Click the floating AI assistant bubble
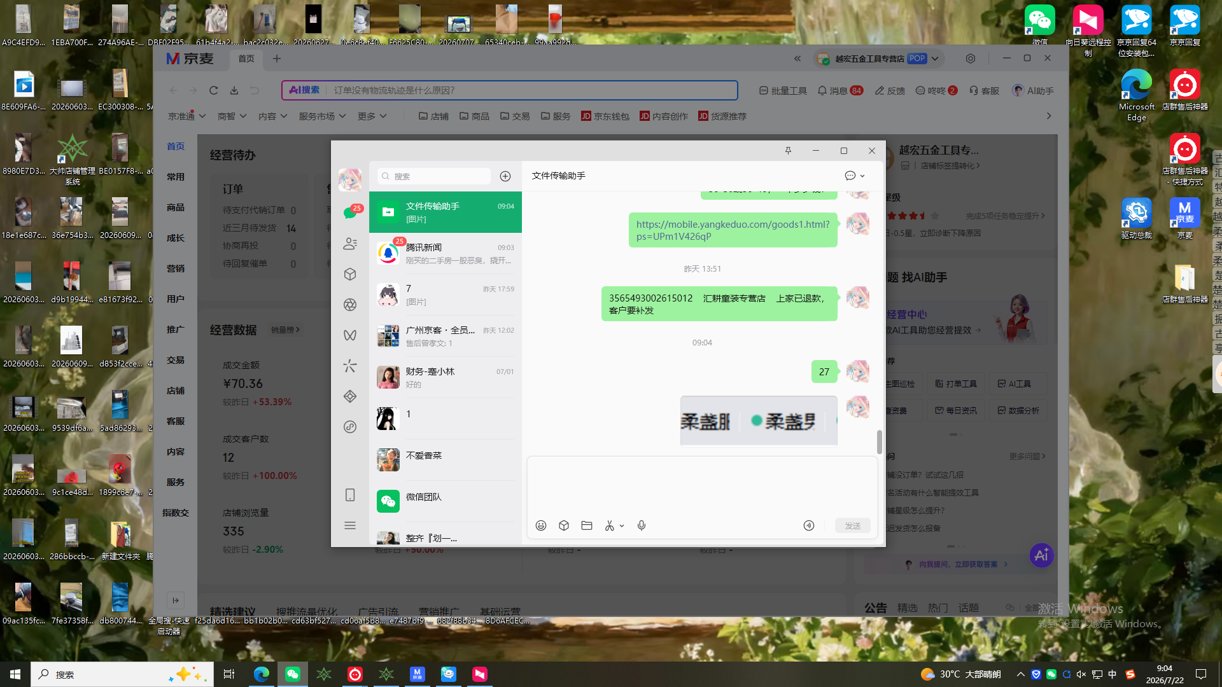Viewport: 1222px width, 687px height. [x=1041, y=555]
